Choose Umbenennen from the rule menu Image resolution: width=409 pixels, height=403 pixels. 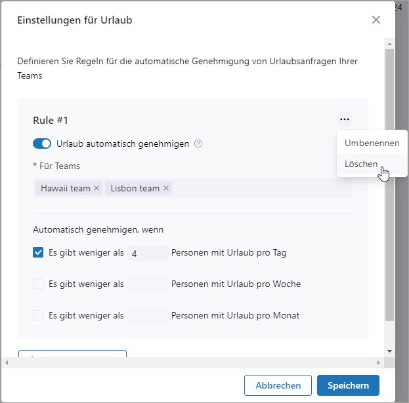pyautogui.click(x=372, y=142)
